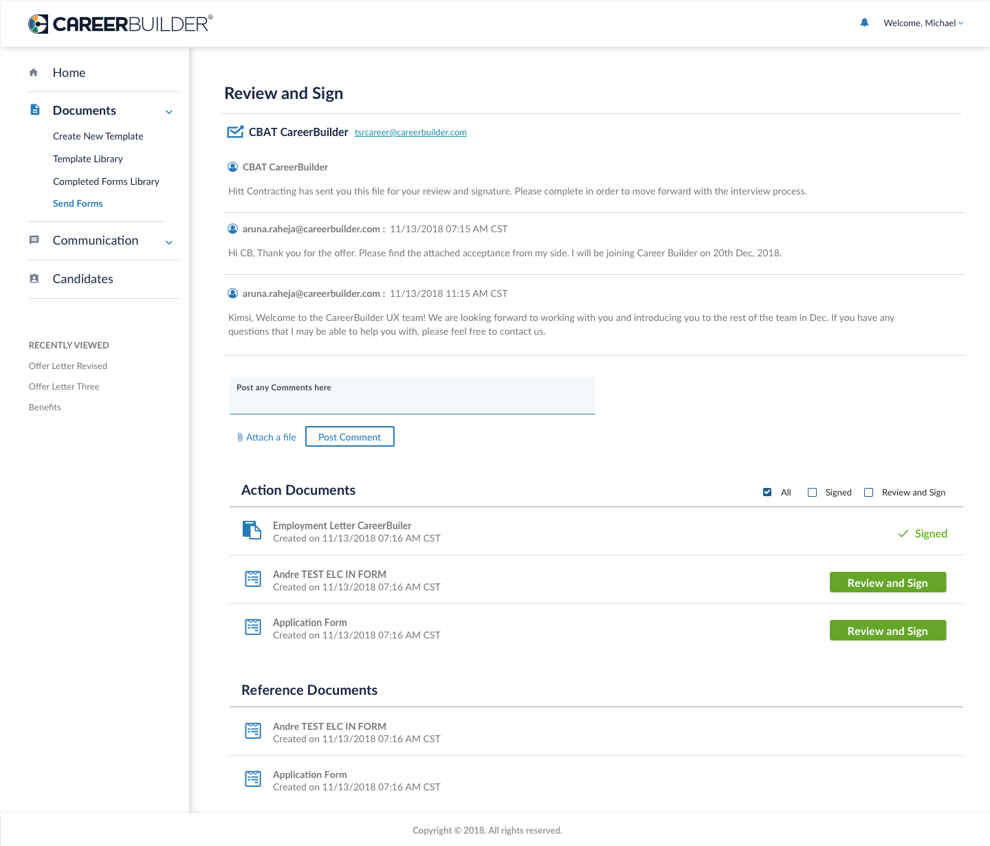
Task: Click the Communication chat icon
Action: click(x=34, y=240)
